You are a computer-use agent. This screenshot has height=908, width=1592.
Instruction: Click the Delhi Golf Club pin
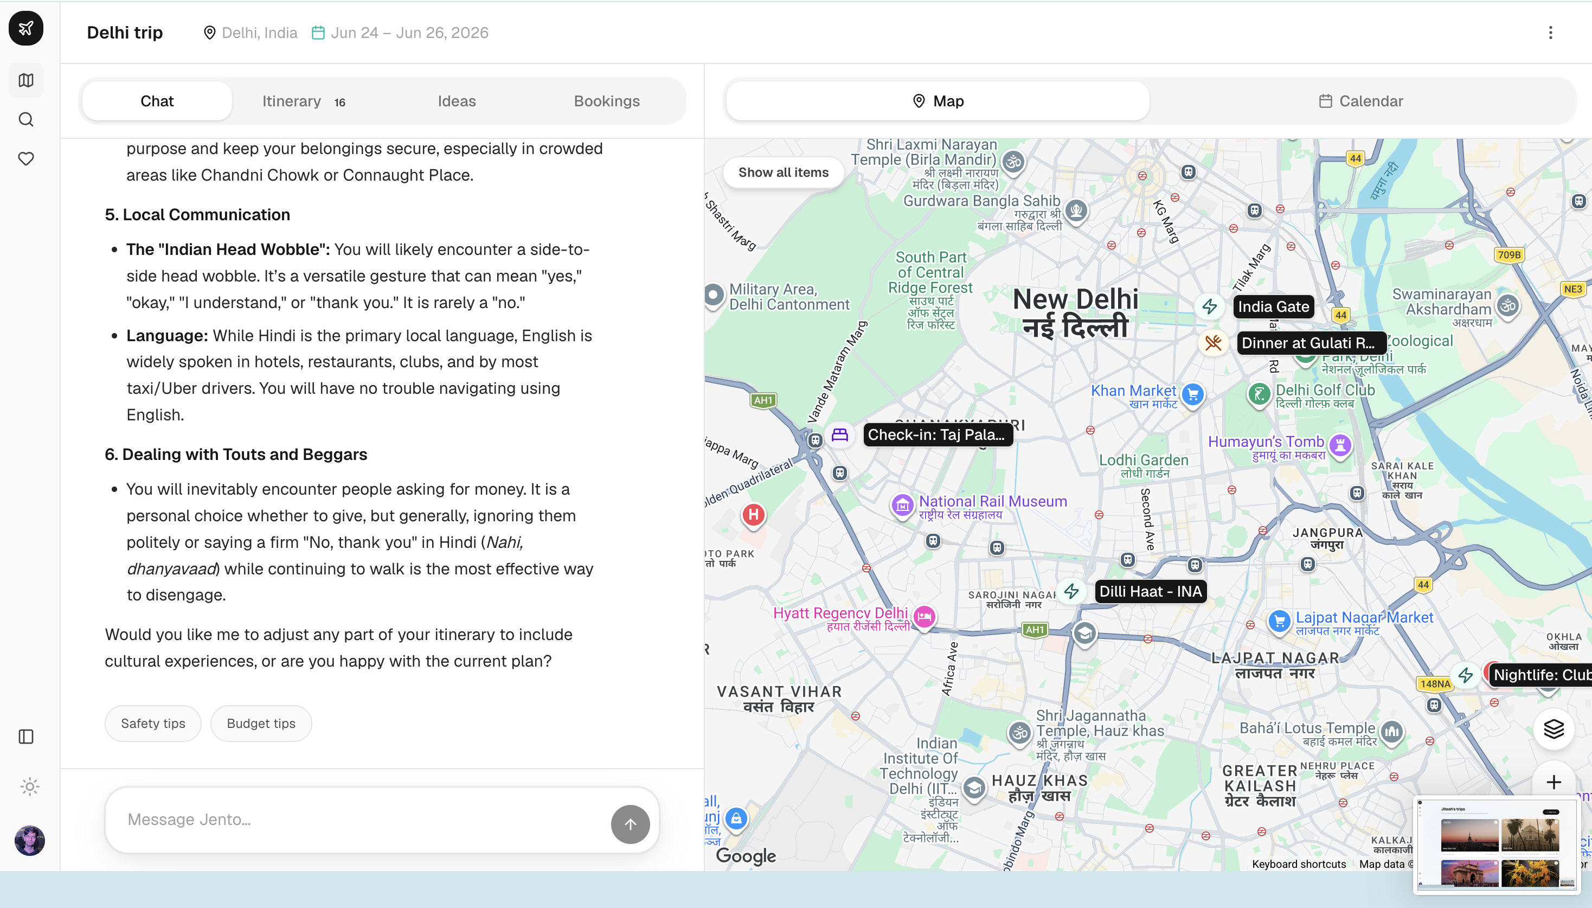coord(1259,394)
